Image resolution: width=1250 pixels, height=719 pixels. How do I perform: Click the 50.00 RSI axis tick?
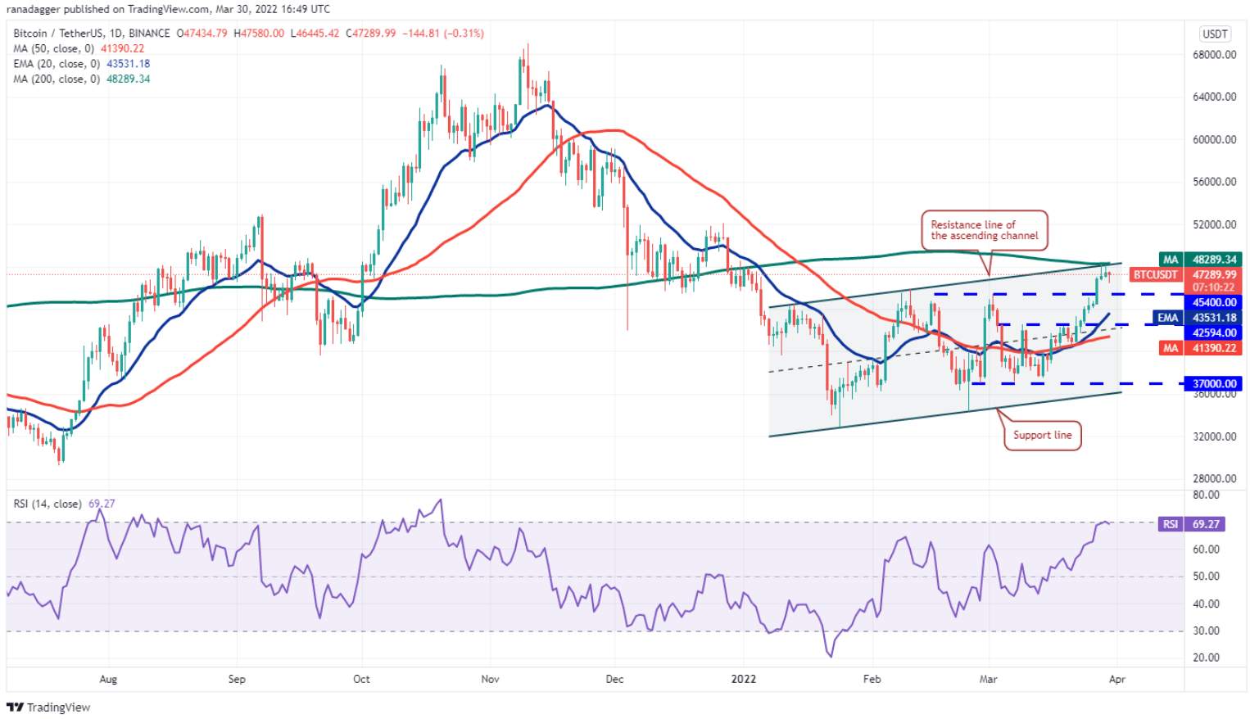[1206, 577]
